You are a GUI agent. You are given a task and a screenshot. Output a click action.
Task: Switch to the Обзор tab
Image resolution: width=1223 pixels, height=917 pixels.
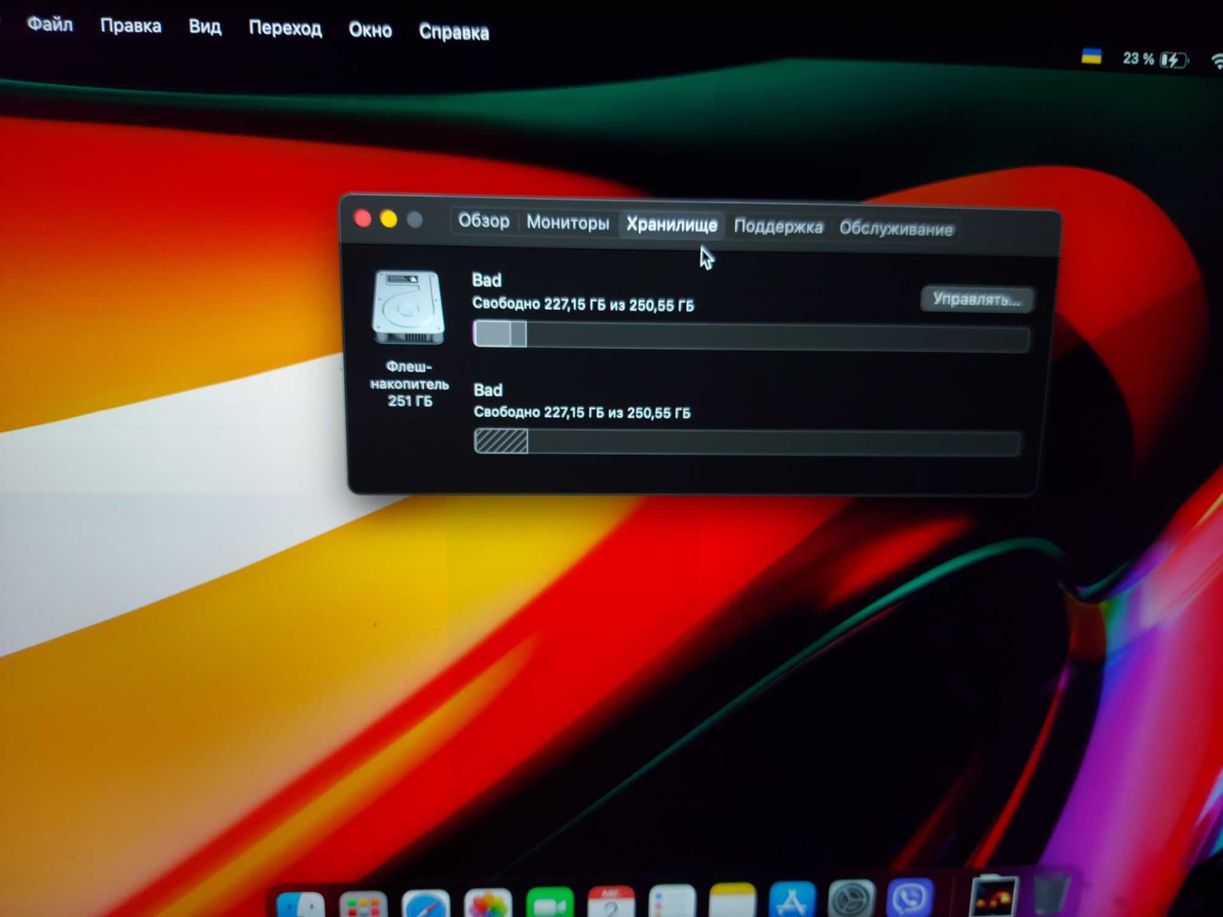coord(484,221)
